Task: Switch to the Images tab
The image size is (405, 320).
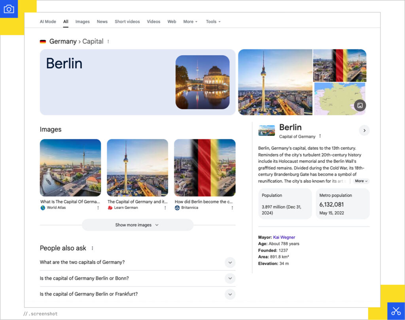Action: (x=82, y=22)
